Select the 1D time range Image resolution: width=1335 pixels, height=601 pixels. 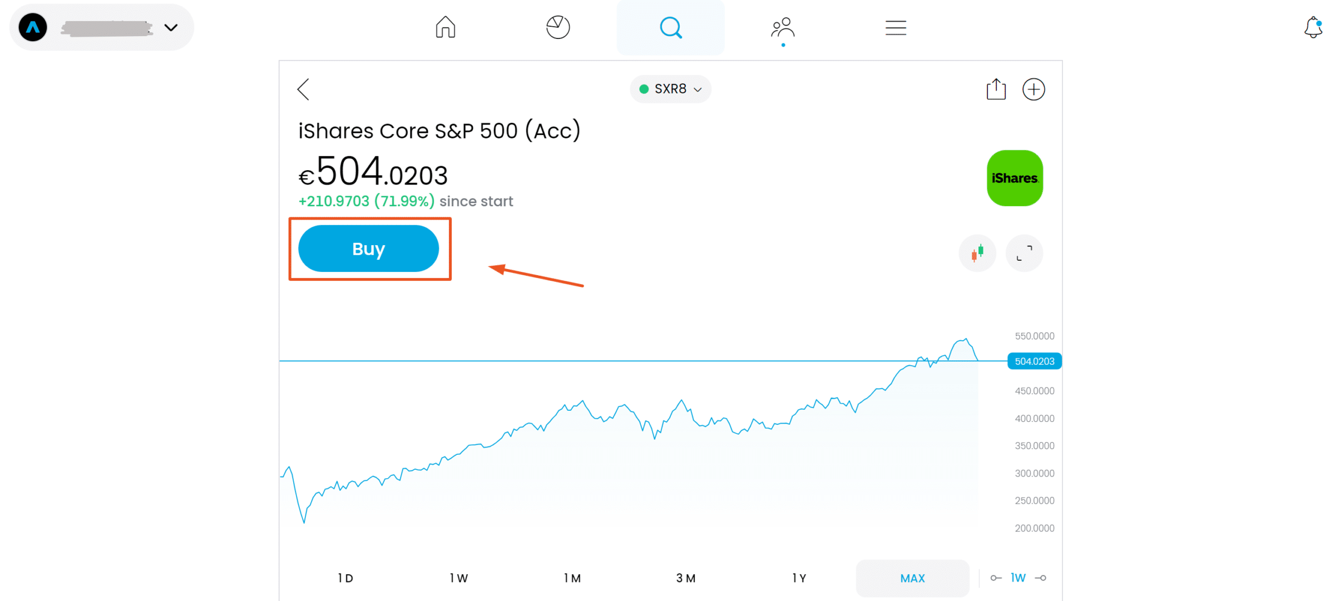[x=345, y=578]
